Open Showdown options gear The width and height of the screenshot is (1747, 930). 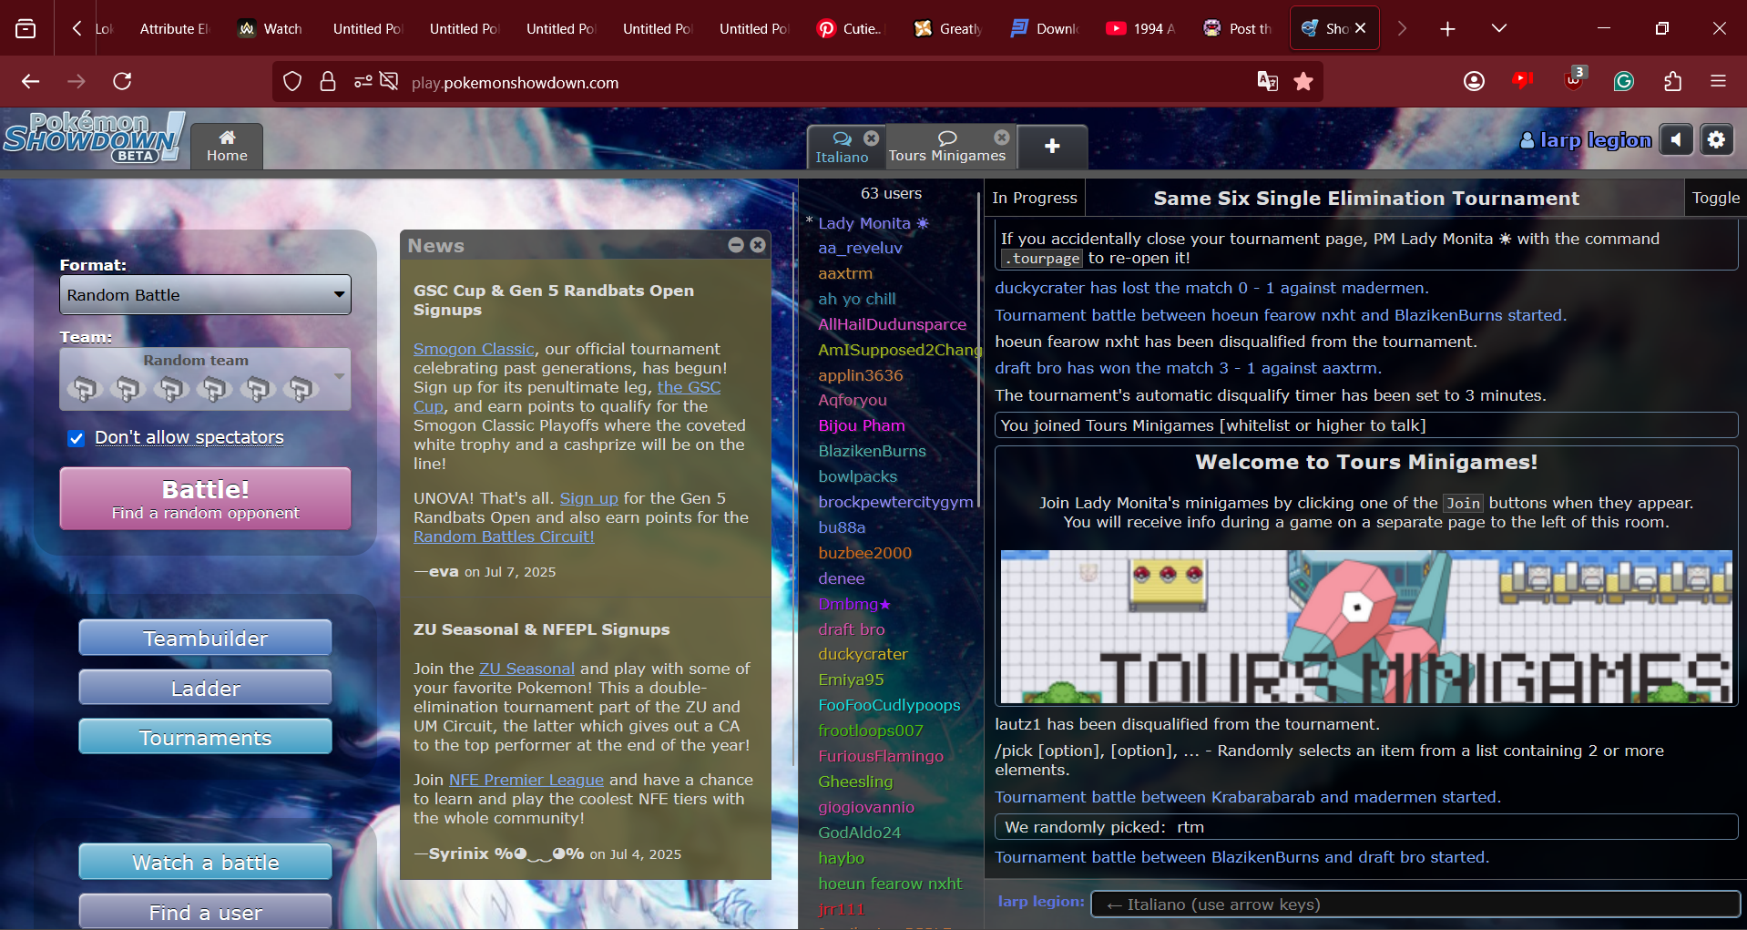pos(1716,139)
